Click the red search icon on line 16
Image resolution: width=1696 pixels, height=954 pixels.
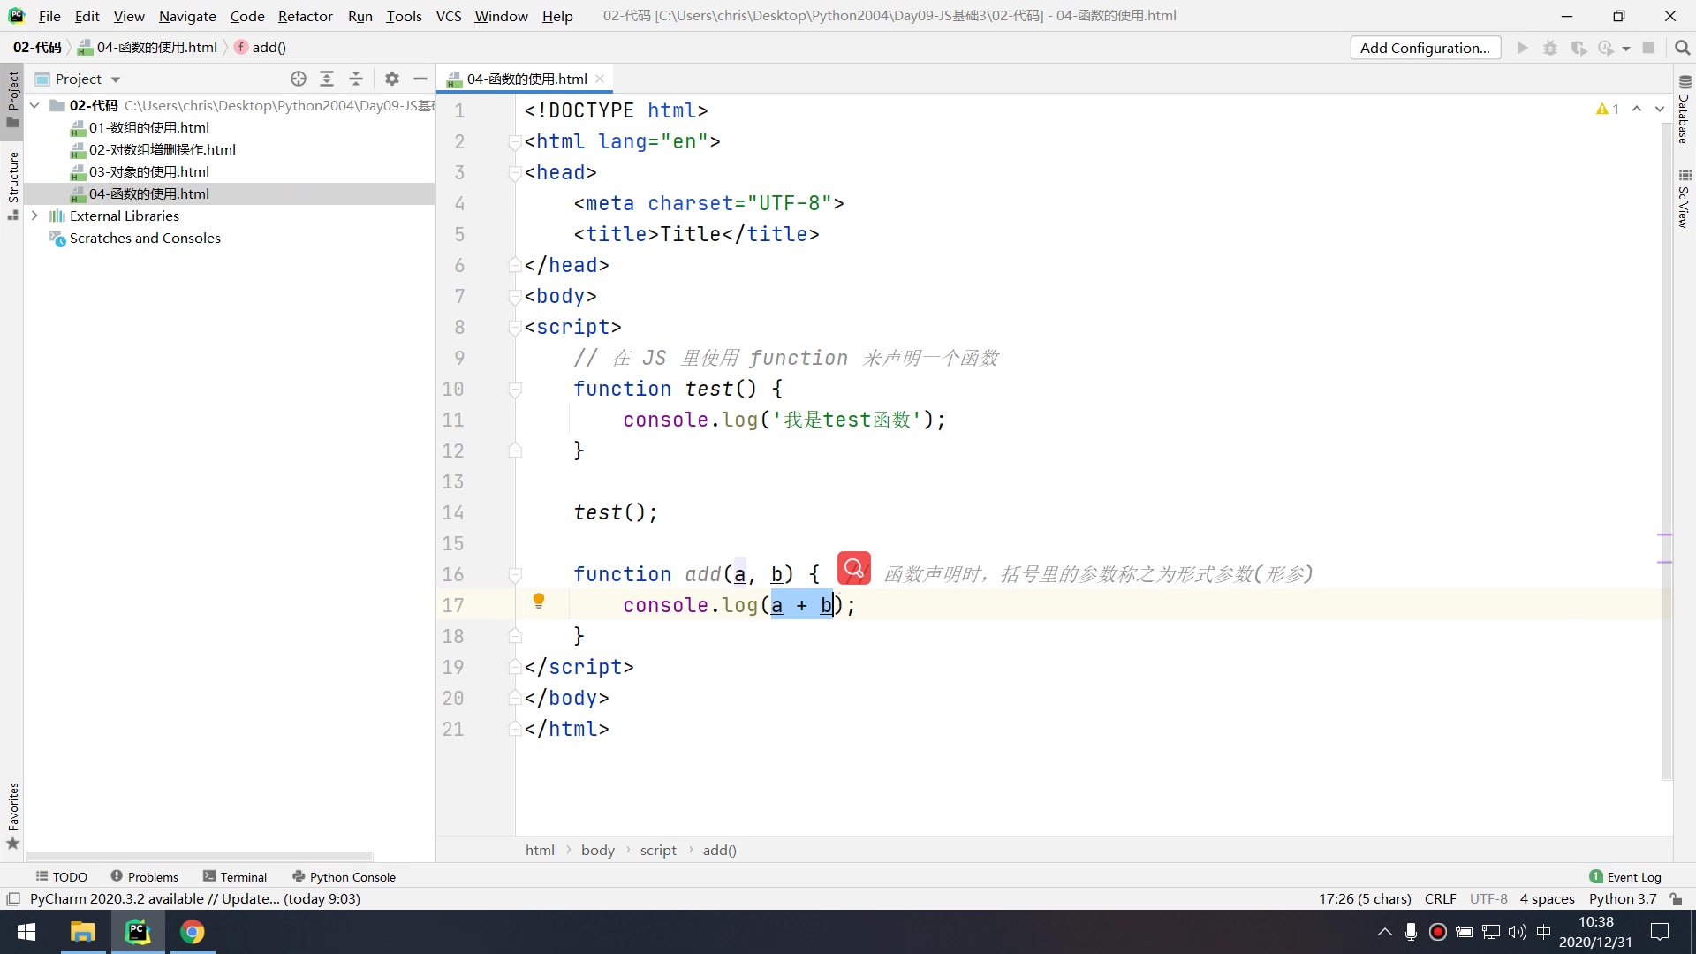(x=853, y=569)
